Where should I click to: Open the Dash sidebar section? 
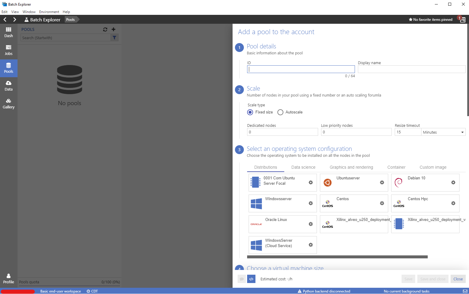coord(9,33)
